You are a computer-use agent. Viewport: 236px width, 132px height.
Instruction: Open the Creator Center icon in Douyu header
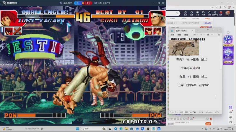coord(215,13)
